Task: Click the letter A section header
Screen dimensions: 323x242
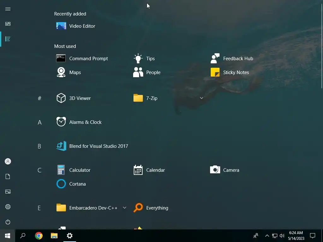Action: (x=39, y=123)
